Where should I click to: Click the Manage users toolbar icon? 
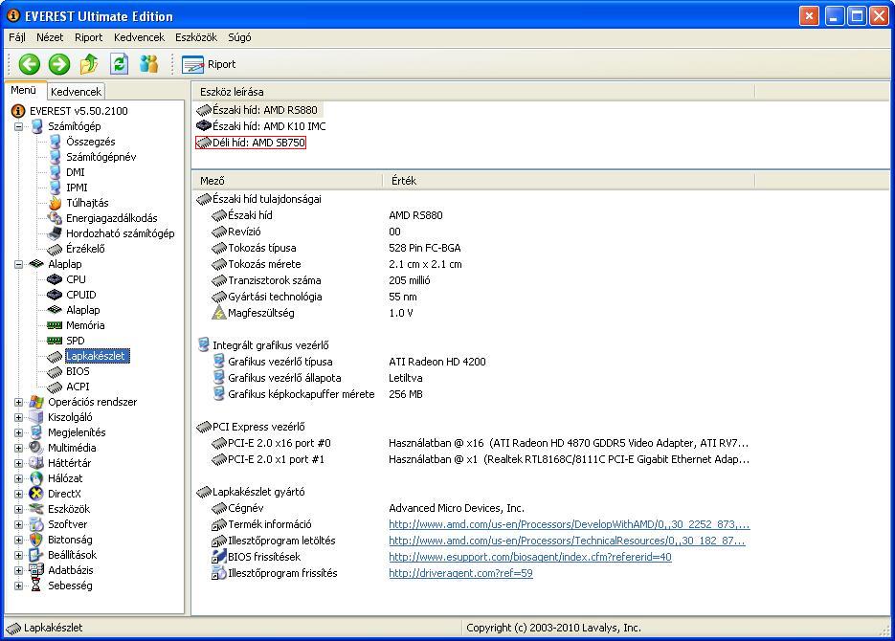coord(149,64)
